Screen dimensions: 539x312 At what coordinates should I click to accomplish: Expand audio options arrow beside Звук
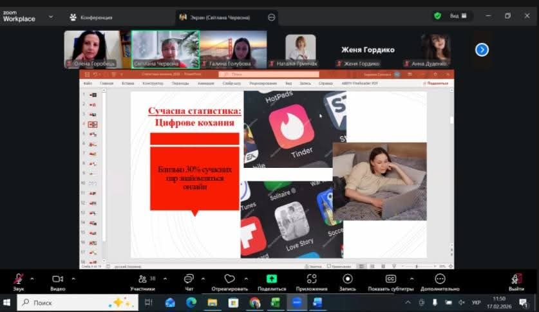coord(33,279)
